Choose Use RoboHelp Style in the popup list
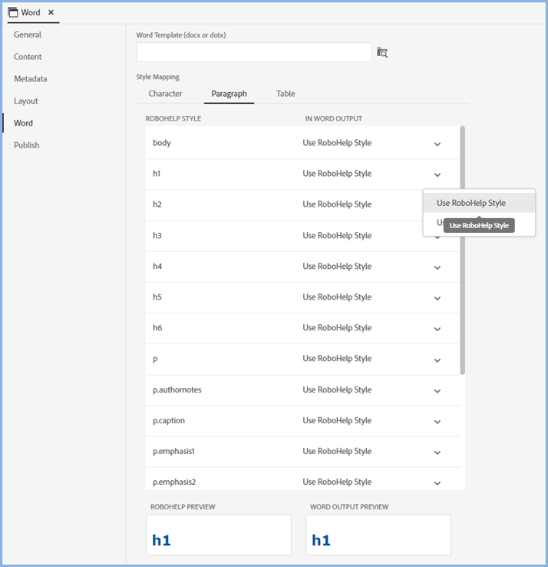The image size is (548, 567). 471,203
